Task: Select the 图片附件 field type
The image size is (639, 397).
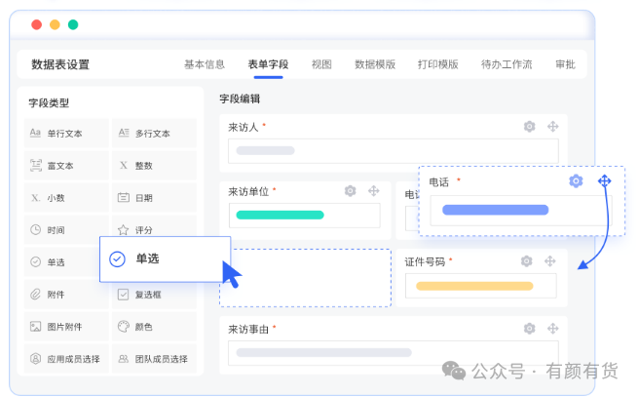Action: [x=66, y=327]
